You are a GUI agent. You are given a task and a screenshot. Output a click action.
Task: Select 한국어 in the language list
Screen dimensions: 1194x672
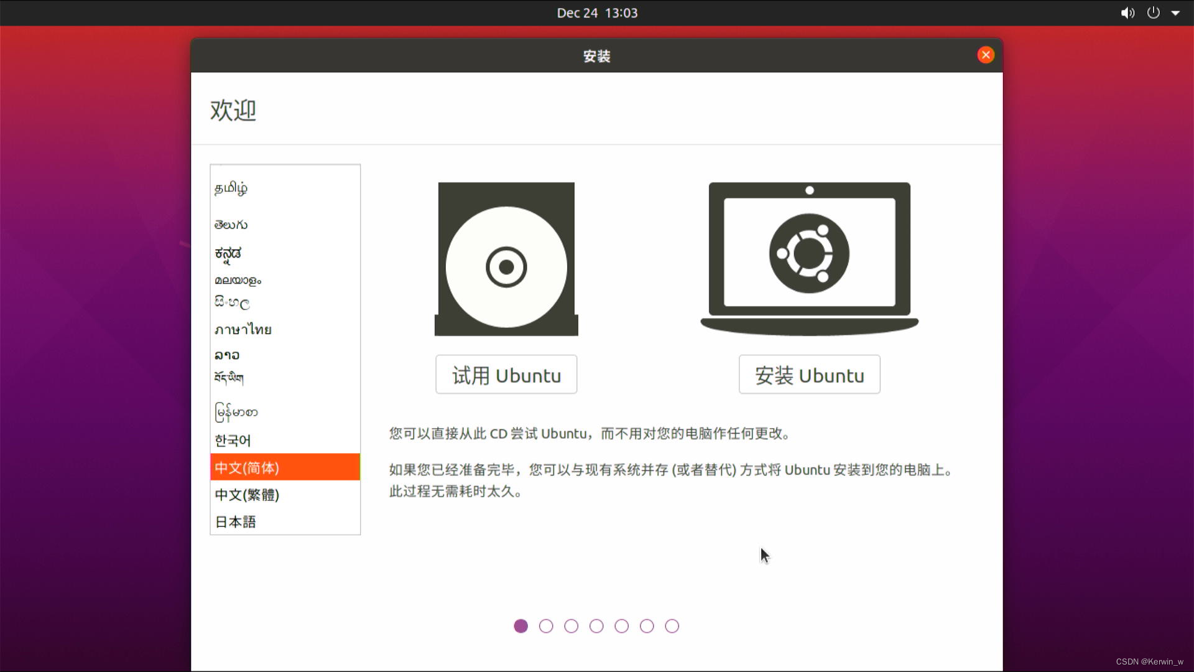(285, 441)
